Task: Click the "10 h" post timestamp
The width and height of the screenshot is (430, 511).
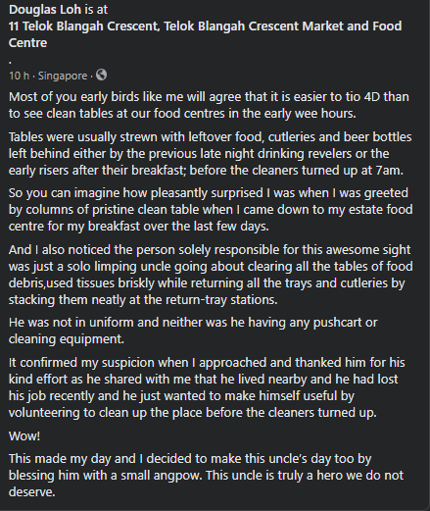Action: tap(19, 76)
